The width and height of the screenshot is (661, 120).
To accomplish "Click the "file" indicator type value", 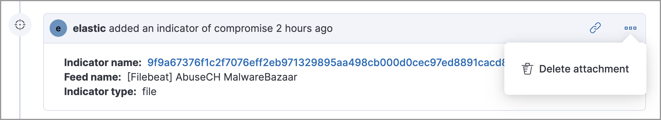I will click(149, 91).
